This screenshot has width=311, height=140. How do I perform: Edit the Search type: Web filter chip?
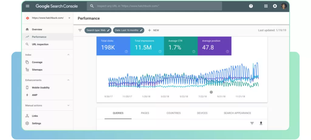click(x=98, y=30)
